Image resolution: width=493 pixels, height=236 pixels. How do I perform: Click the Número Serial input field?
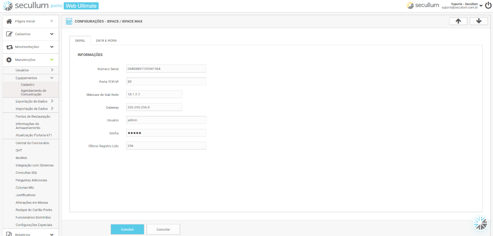pos(166,69)
